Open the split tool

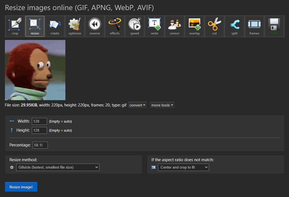point(234,26)
